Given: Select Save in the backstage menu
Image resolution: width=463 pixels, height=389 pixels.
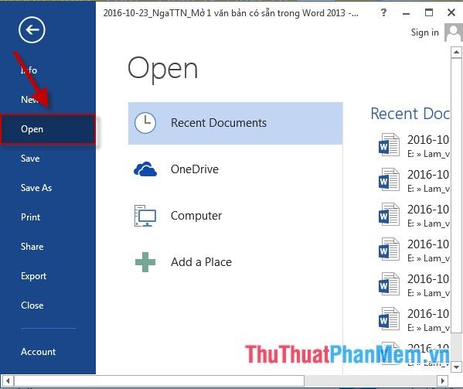Looking at the screenshot, I should click(x=30, y=159).
